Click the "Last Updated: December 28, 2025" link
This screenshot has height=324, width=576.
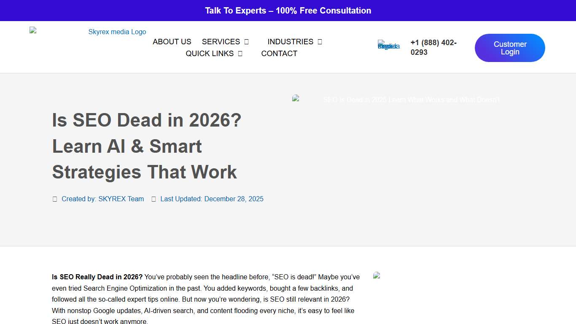point(212,199)
